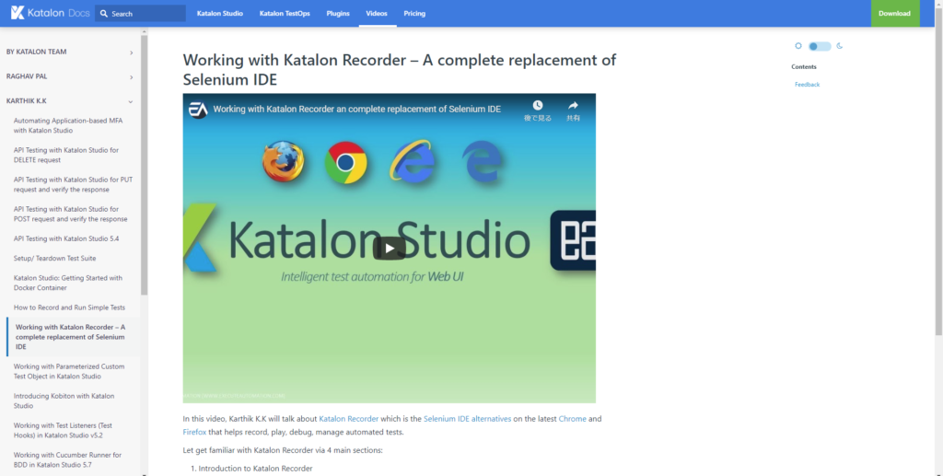Image resolution: width=943 pixels, height=476 pixels.
Task: Open the Pricing page
Action: 414,13
